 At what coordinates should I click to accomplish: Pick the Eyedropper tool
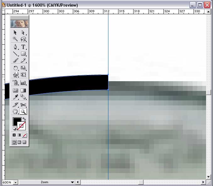15,97
